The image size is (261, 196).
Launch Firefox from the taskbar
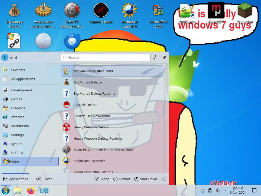click(x=31, y=190)
